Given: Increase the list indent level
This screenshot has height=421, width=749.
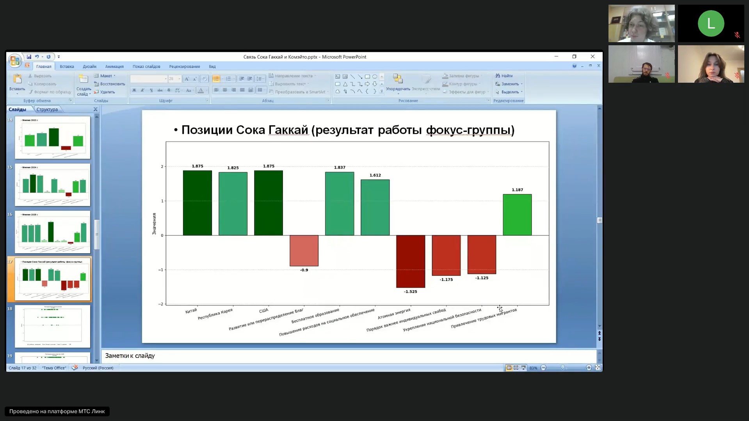Looking at the screenshot, I should click(250, 79).
